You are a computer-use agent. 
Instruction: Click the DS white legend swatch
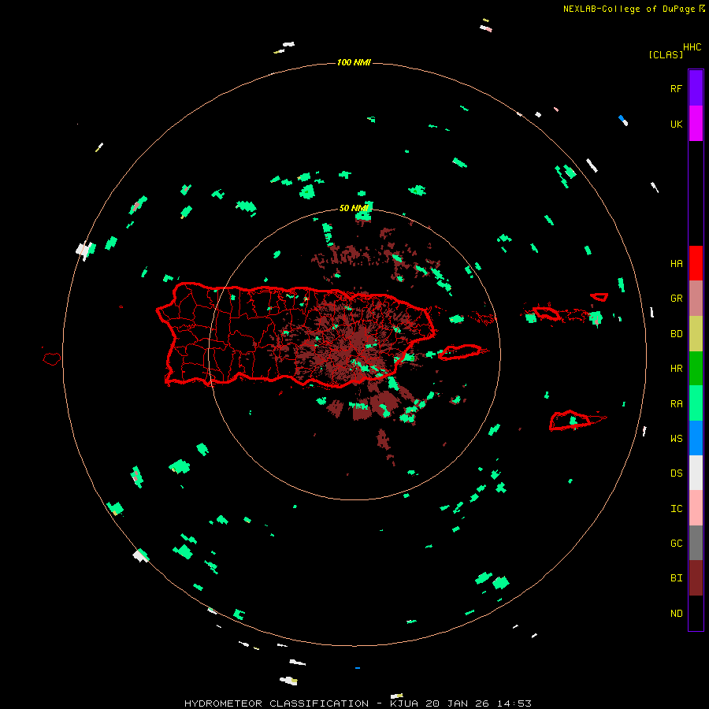click(x=696, y=473)
